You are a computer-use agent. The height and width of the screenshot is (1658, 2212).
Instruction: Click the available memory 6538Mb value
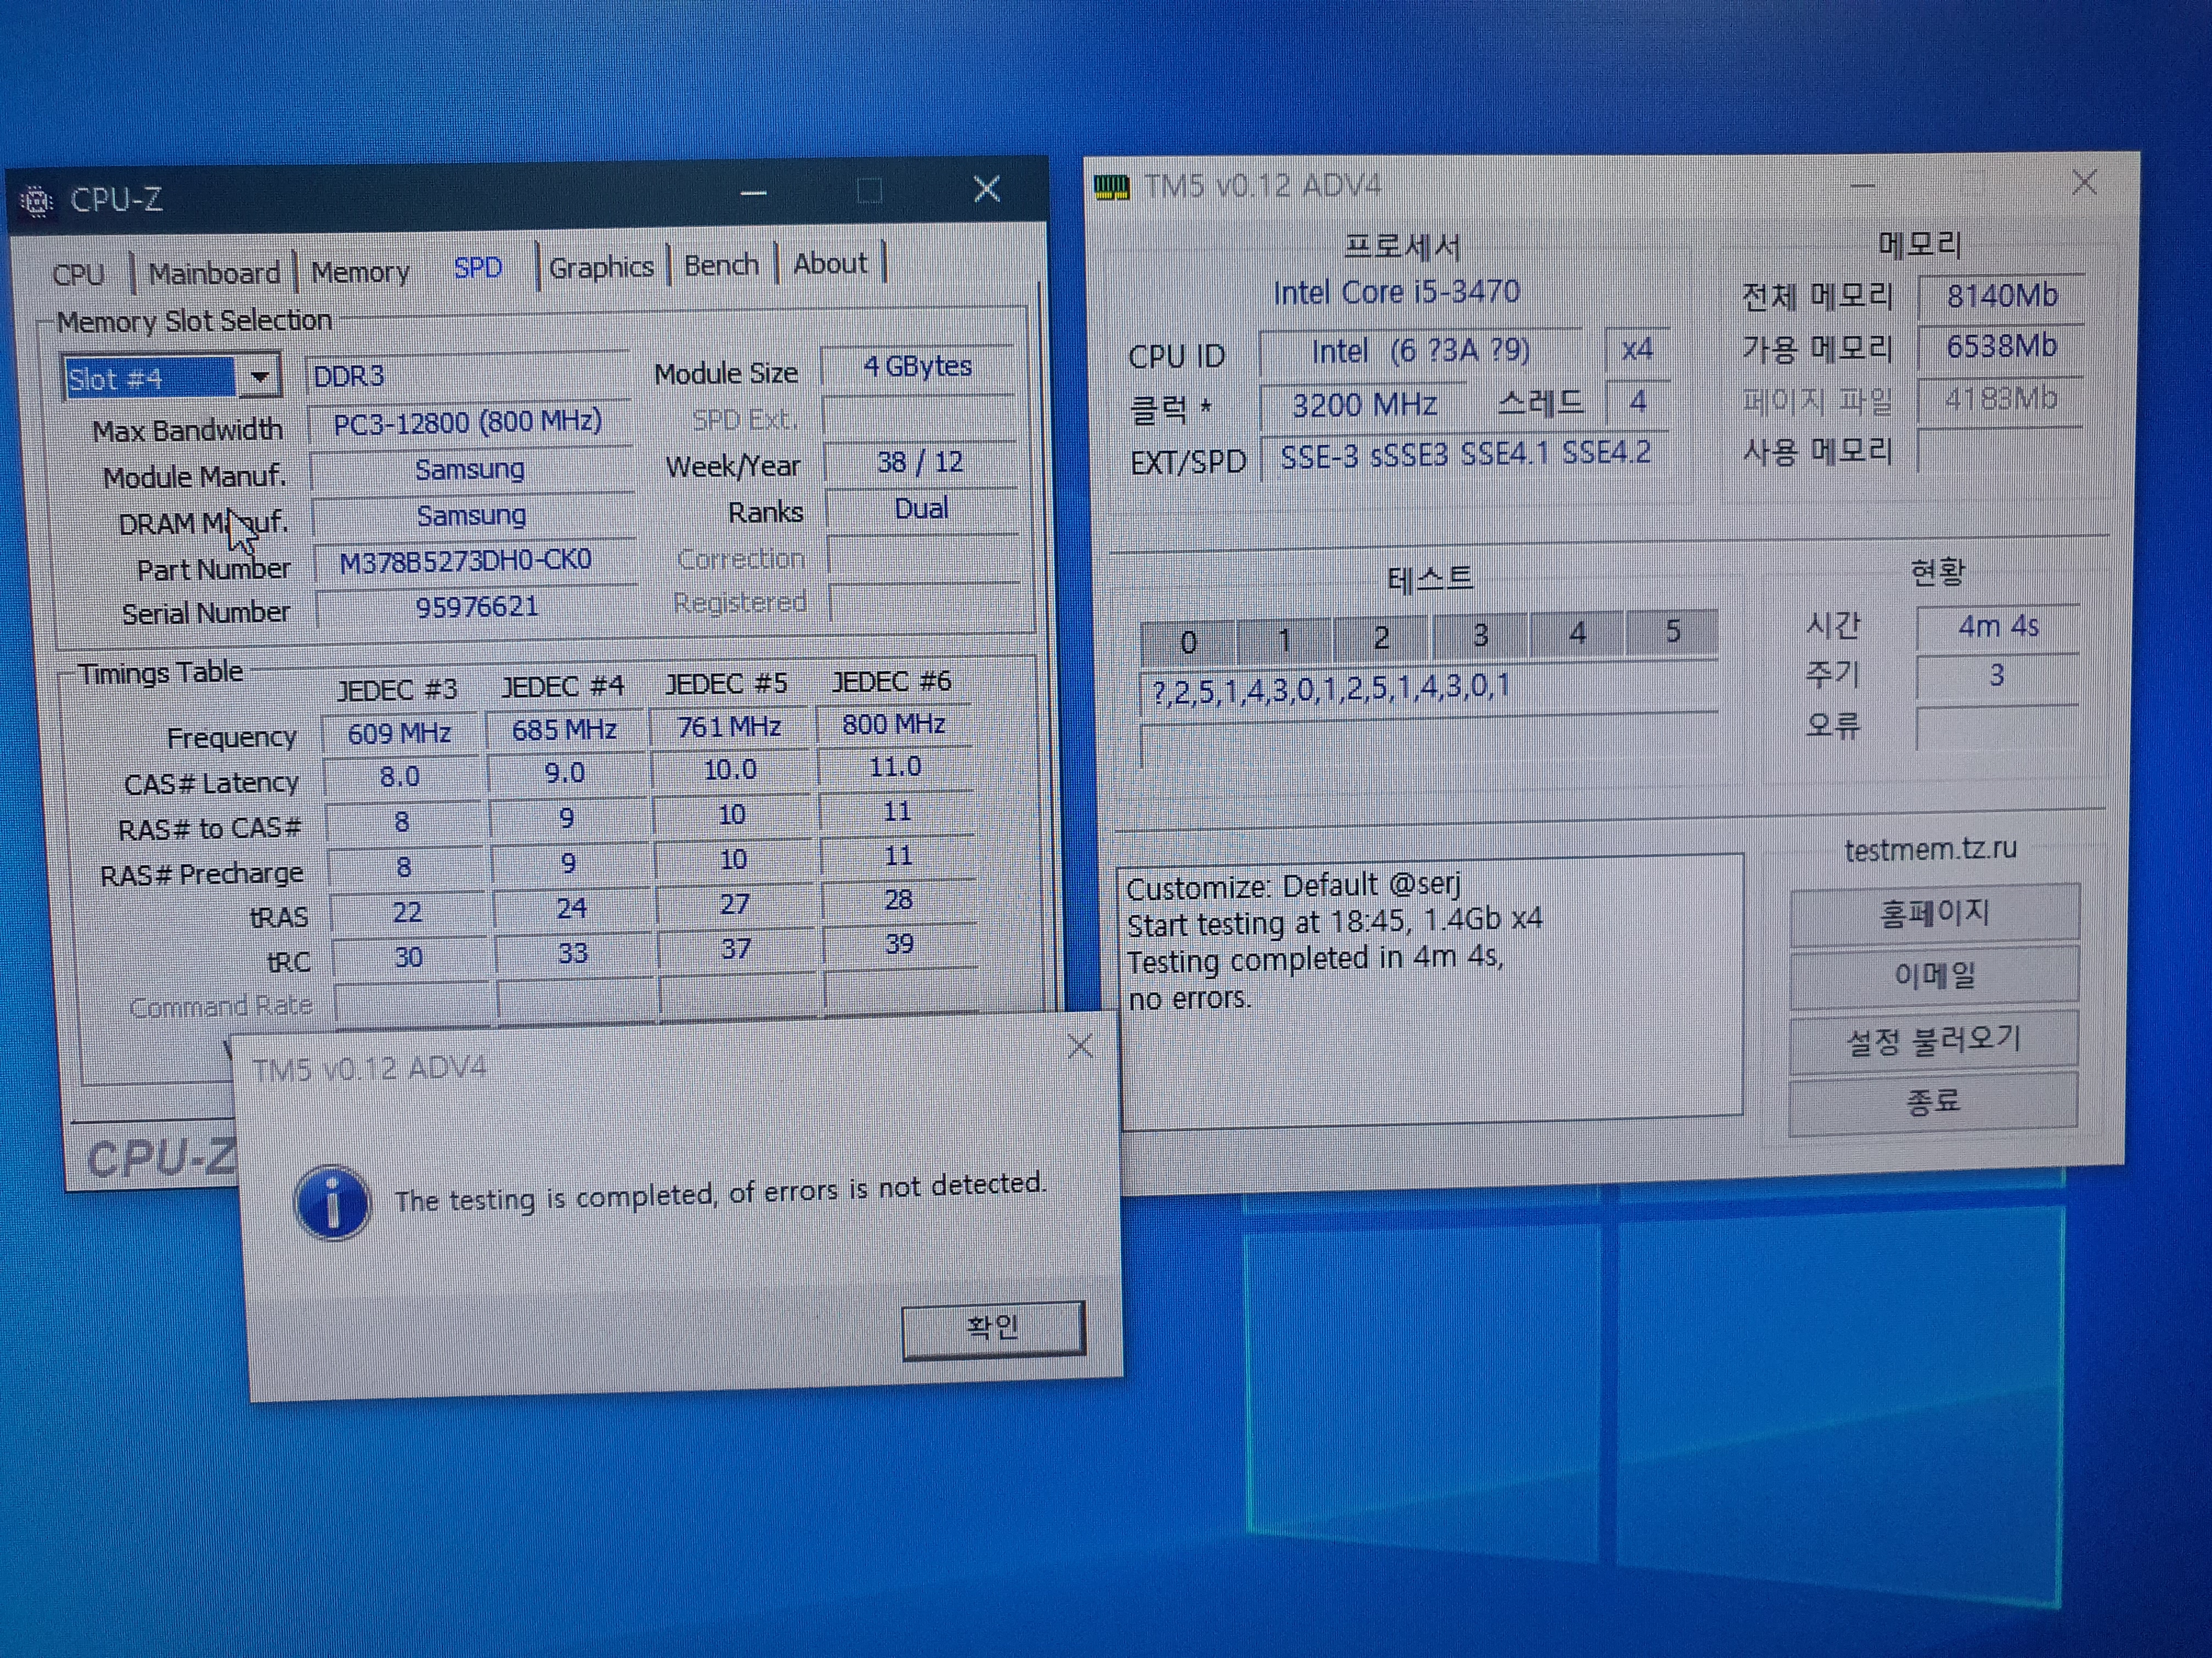coord(2001,347)
